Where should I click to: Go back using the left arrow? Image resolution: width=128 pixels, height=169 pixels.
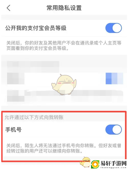(x=9, y=8)
